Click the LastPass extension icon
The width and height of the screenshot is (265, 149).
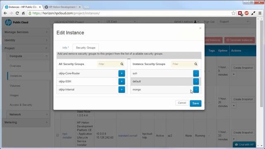tap(240, 13)
